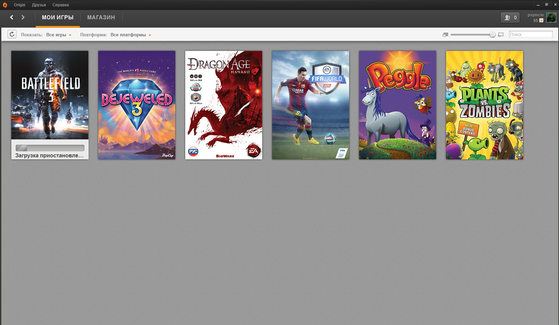
Task: Open the Друзья menu
Action: pyautogui.click(x=39, y=5)
